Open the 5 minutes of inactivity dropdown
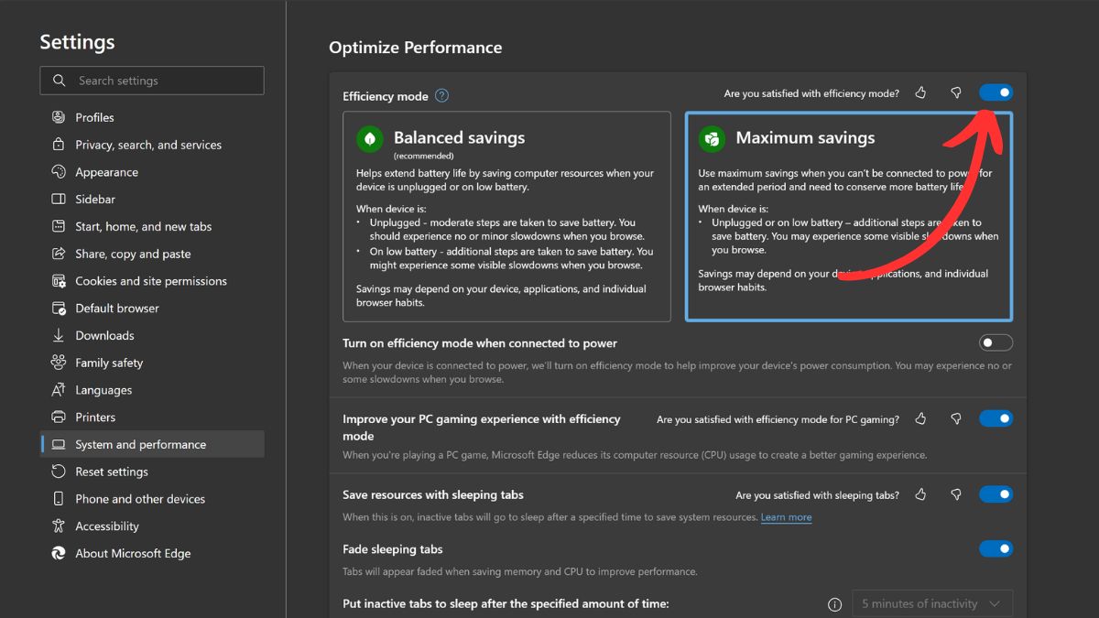 coord(931,603)
